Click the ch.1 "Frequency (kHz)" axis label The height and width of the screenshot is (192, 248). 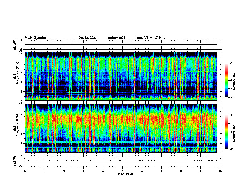pos(17,73)
